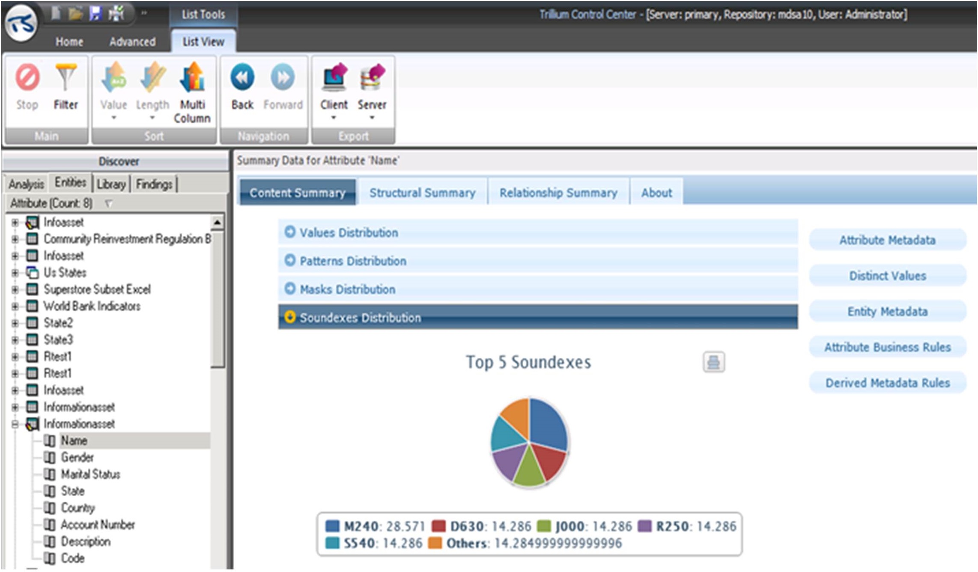Viewport: 978px width, 572px height.
Task: Navigate Back with the blue arrow
Action: pos(242,77)
